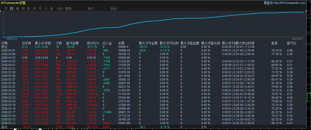Switch to the 轨迹 track tab
Screen dimensions: 311x130
point(114,9)
